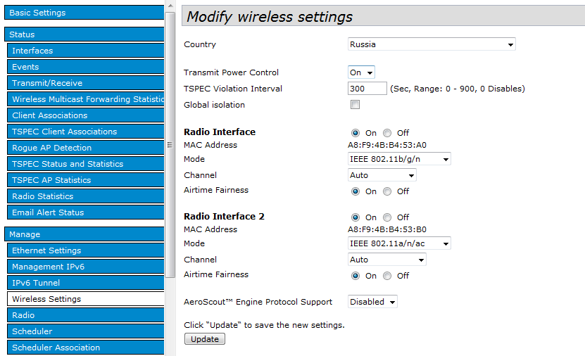Enable the Global isolation checkbox
Screen dimensions: 585x356
(356, 105)
